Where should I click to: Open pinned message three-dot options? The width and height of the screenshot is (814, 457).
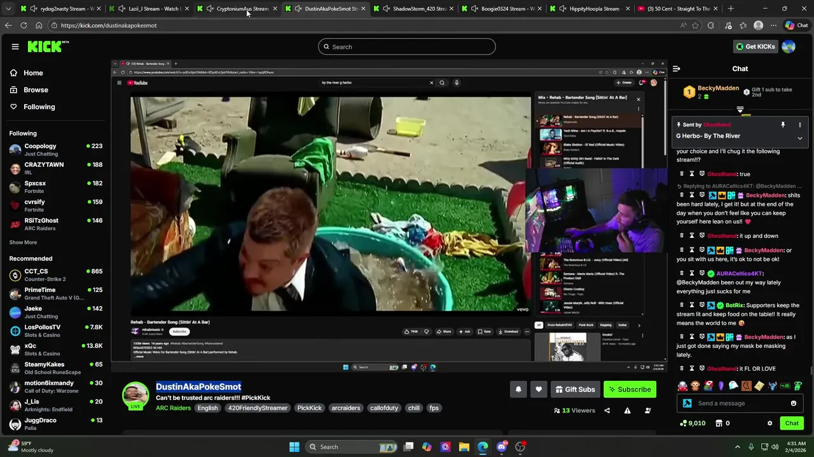click(x=800, y=125)
